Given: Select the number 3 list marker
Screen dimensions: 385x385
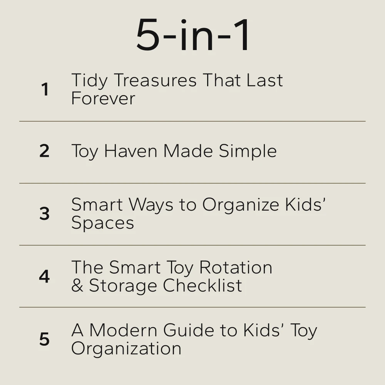Looking at the screenshot, I should (44, 214).
